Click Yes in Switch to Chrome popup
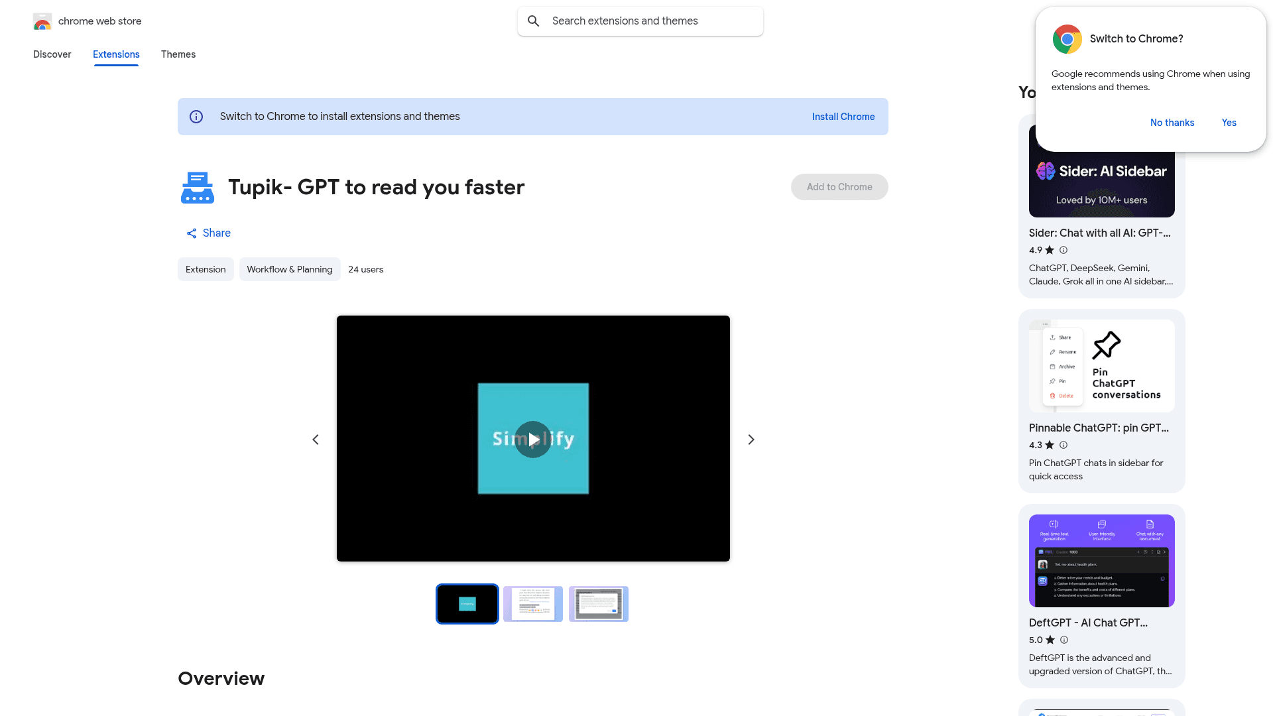This screenshot has width=1273, height=716. [1229, 123]
